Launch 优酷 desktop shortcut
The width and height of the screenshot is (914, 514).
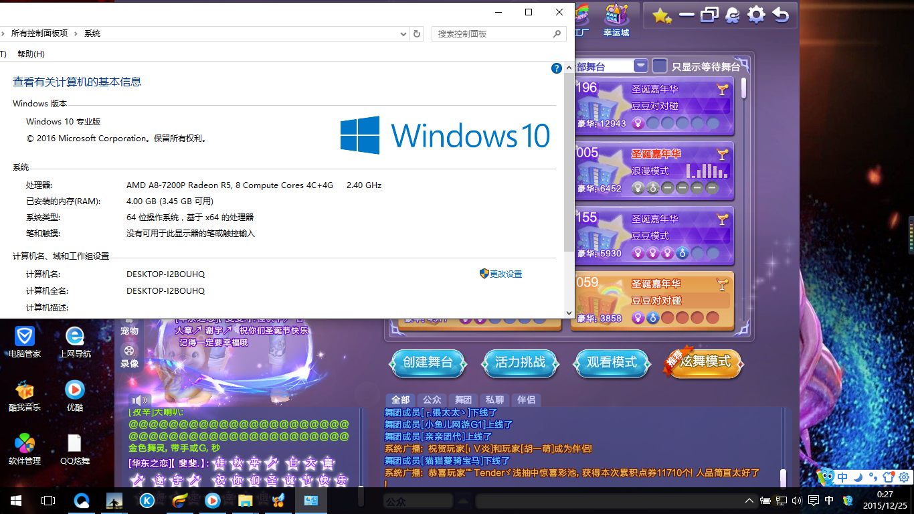[x=75, y=396]
